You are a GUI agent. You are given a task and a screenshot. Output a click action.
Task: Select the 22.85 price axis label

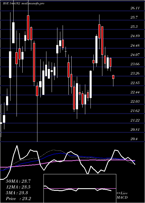point(135,83)
